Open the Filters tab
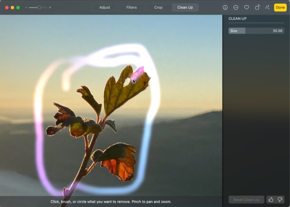The width and height of the screenshot is (290, 207). click(x=132, y=8)
